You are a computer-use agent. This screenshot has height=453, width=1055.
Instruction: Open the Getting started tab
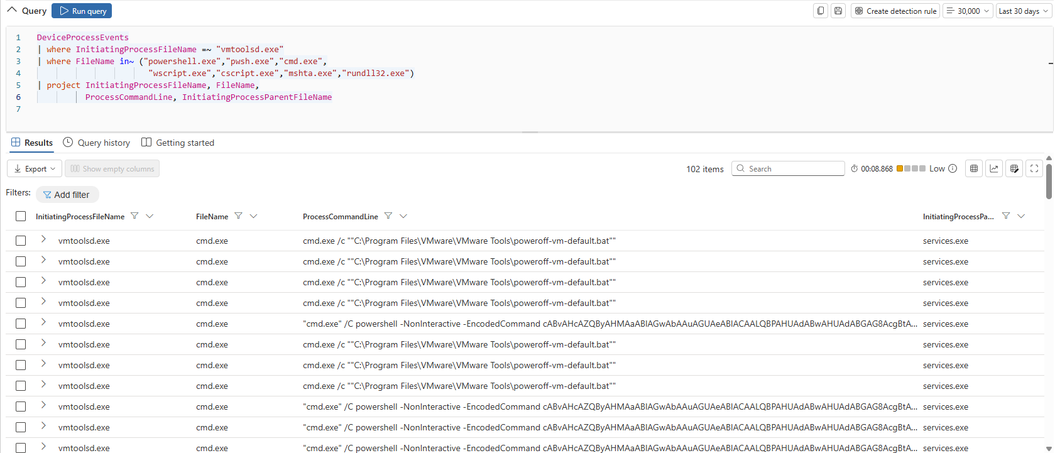(x=178, y=143)
